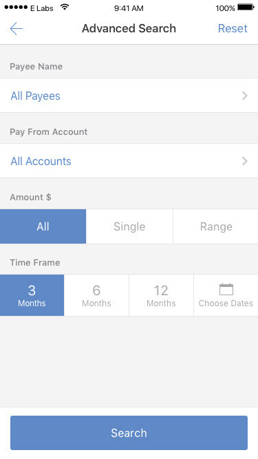Expand the All Accounts chevron

[245, 161]
